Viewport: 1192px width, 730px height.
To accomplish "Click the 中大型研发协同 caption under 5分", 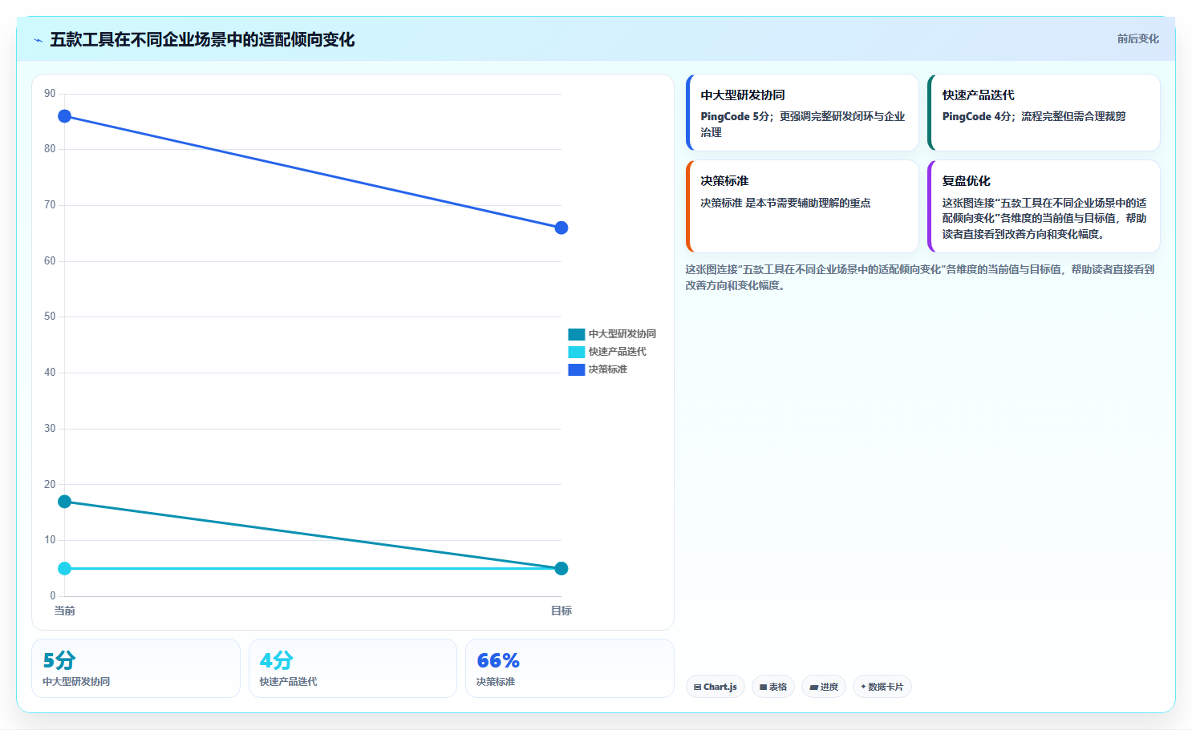I will 76,682.
